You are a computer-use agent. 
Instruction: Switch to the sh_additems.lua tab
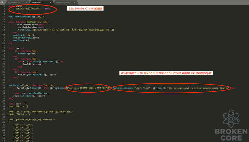pos(14,3)
